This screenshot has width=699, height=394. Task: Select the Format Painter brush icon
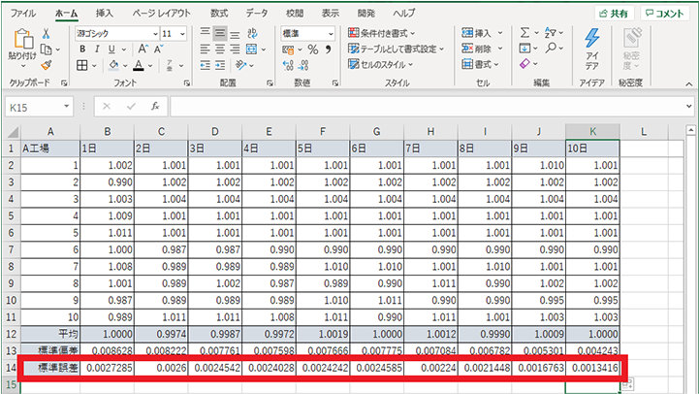46,65
